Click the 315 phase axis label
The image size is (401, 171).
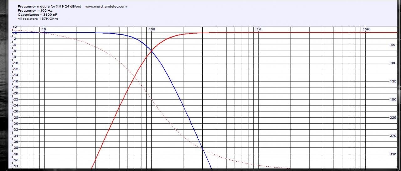coord(393,154)
